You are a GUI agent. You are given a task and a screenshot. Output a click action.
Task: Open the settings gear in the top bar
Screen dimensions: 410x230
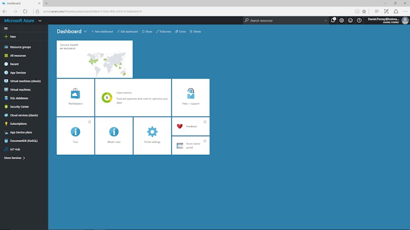tap(341, 20)
